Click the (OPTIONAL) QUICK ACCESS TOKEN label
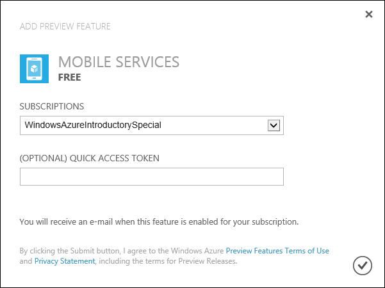The height and width of the screenshot is (288, 385). pos(89,158)
